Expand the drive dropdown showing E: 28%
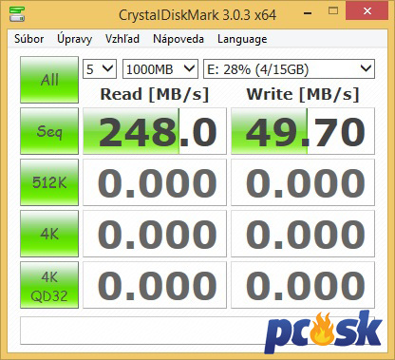395x360 pixels. click(289, 68)
